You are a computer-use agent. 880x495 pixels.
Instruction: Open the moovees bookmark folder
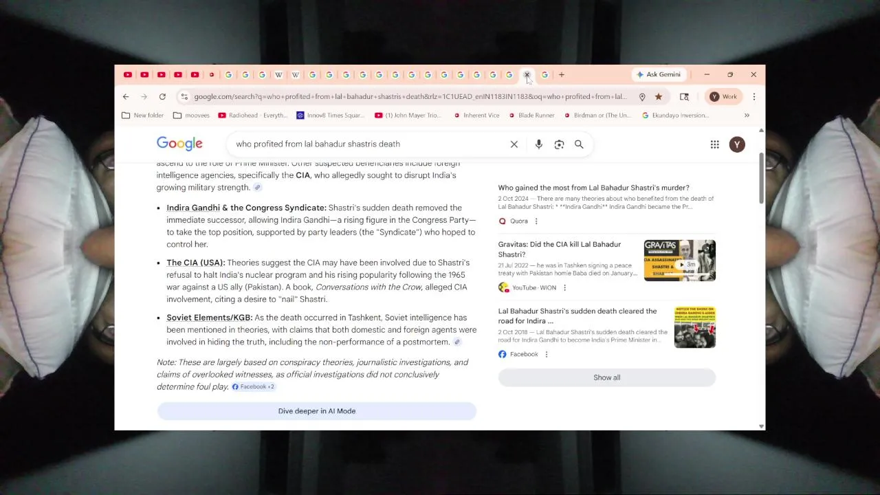tap(191, 115)
